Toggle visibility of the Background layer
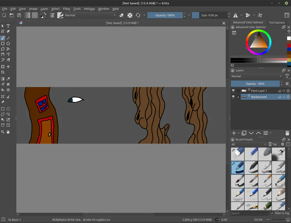This screenshot has width=291, height=223. [233, 97]
